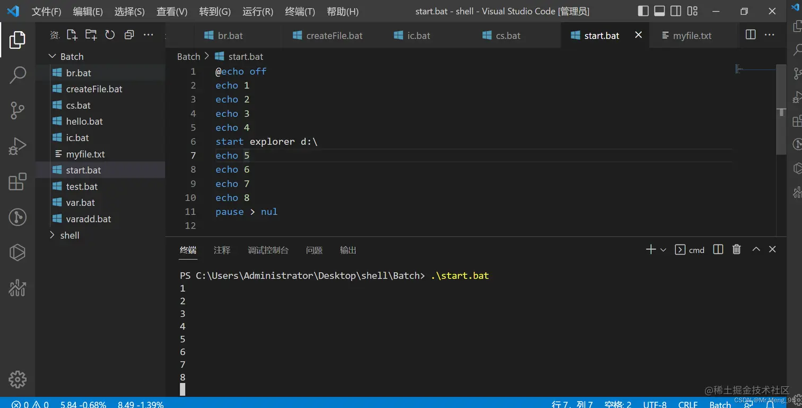Screen dimensions: 802x408
Task: Customize layout from title bar icon
Action: coord(693,11)
